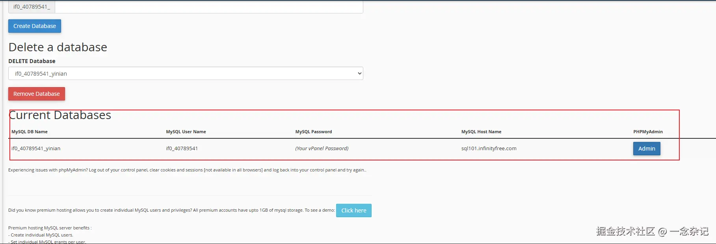Select the 'if0_40789541_yinian' database name cell
The height and width of the screenshot is (244, 716).
pyautogui.click(x=36, y=149)
